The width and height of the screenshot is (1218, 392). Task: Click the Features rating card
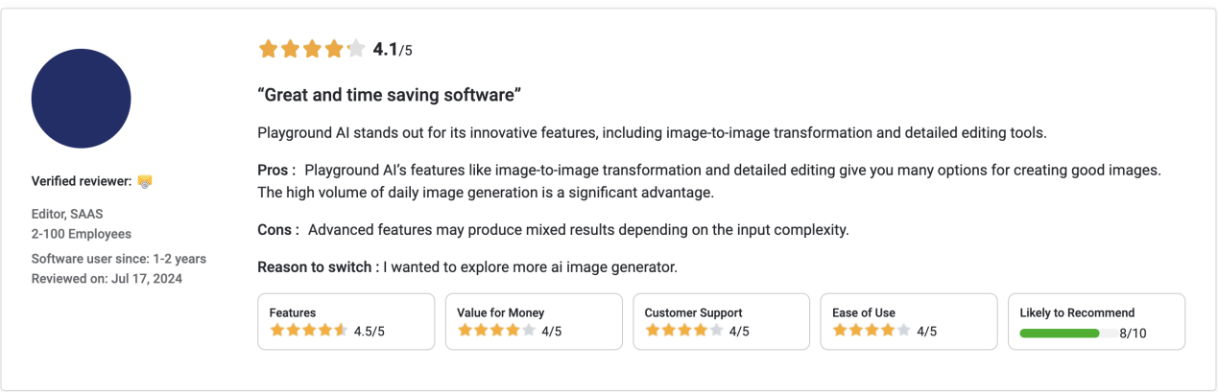[x=346, y=321]
